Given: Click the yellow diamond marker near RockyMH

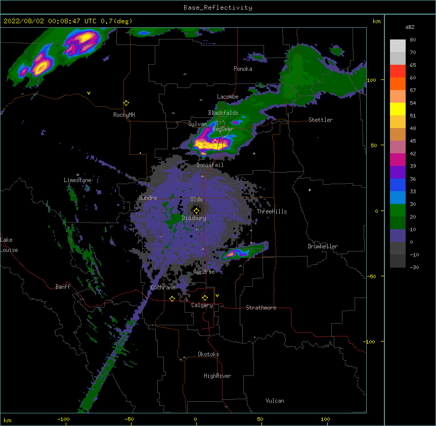Looking at the screenshot, I should pos(126,103).
